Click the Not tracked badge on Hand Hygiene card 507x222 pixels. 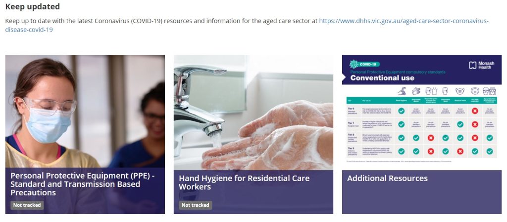(195, 205)
